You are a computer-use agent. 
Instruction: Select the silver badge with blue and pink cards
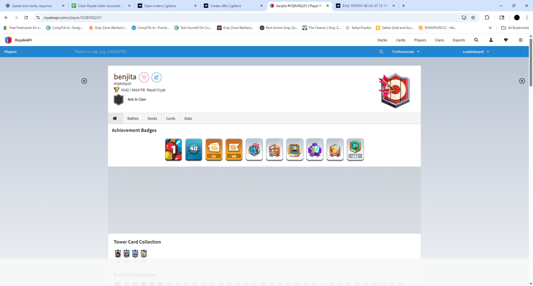[254, 149]
